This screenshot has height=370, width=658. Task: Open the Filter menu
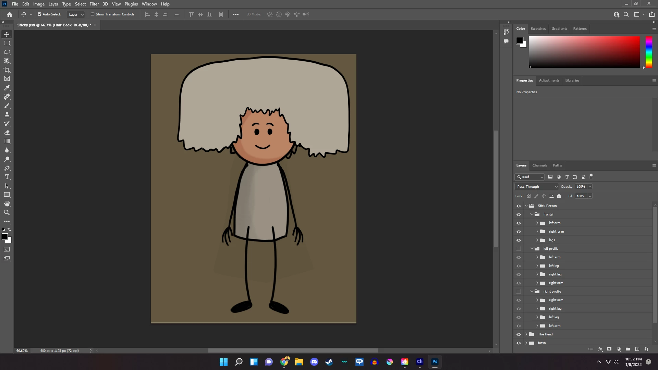pyautogui.click(x=94, y=4)
